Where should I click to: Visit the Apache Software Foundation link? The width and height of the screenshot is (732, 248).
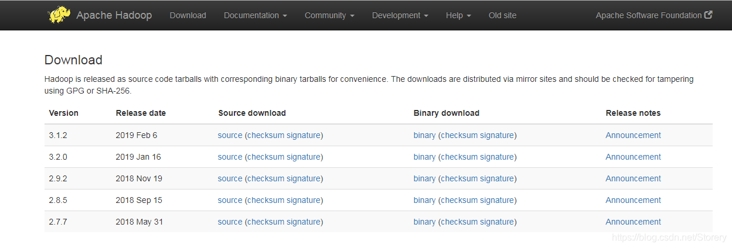coord(649,15)
